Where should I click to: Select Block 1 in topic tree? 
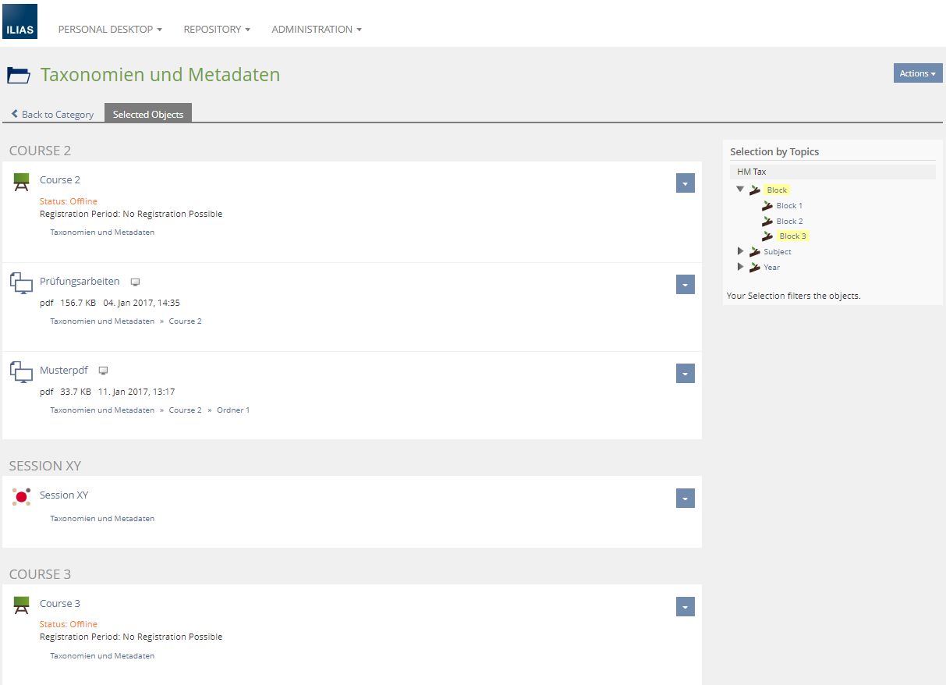point(788,206)
